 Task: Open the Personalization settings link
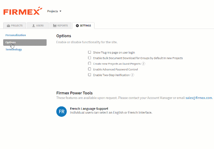click(16, 35)
